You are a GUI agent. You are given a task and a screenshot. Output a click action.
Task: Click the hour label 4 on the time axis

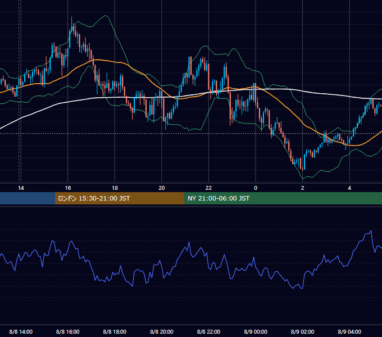[349, 188]
